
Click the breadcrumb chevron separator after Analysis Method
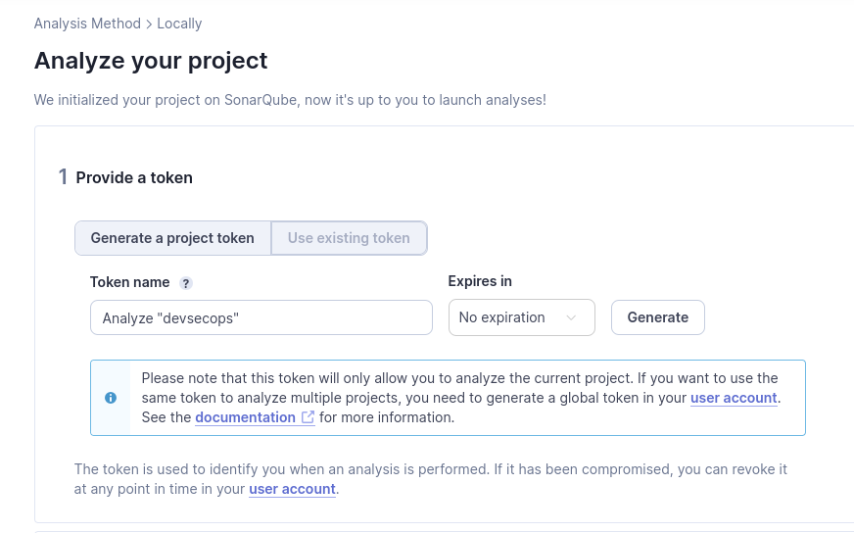tap(149, 24)
